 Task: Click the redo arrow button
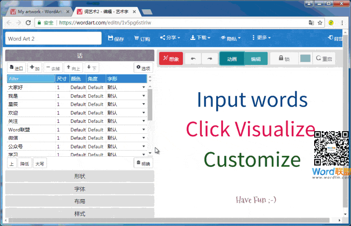(x=209, y=59)
